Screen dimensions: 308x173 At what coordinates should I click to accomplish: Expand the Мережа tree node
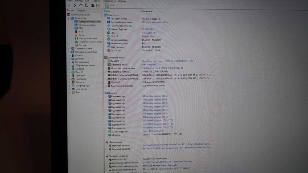click(x=69, y=69)
